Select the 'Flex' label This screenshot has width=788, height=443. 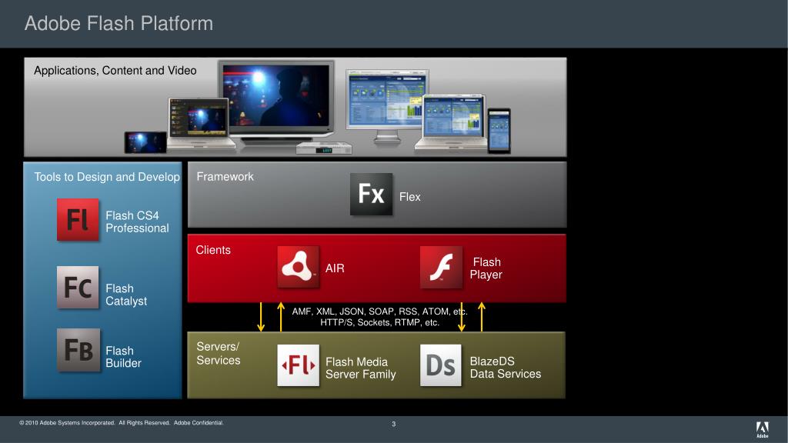[410, 197]
